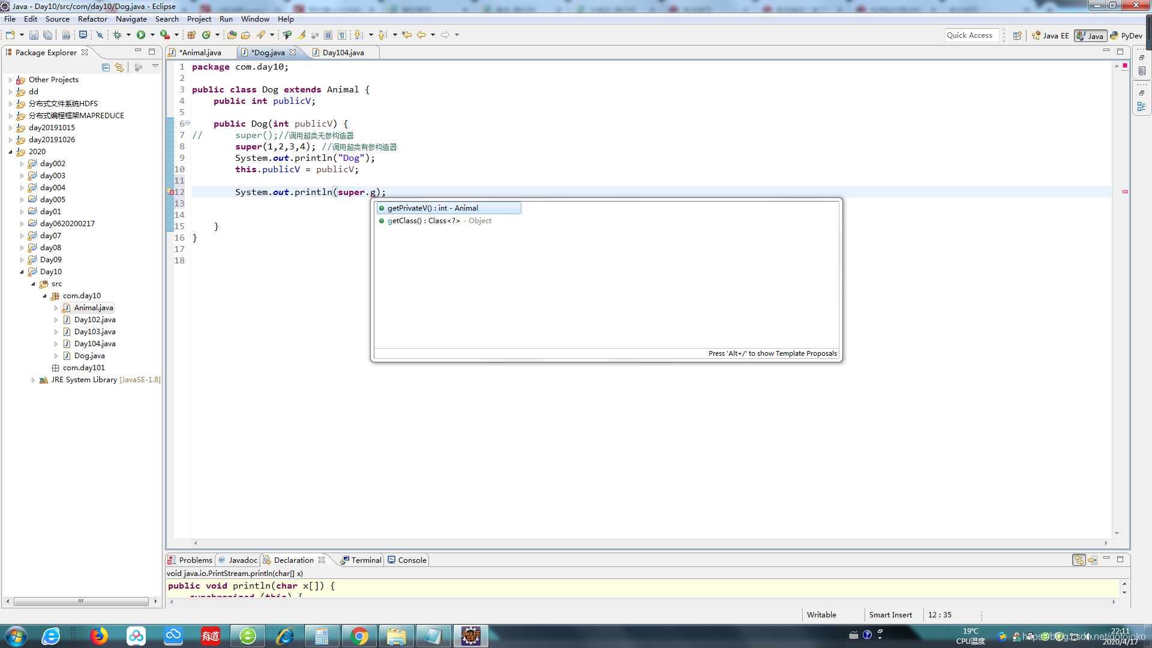Open the dropdown next to Debug icon
The image size is (1152, 648).
(x=128, y=35)
